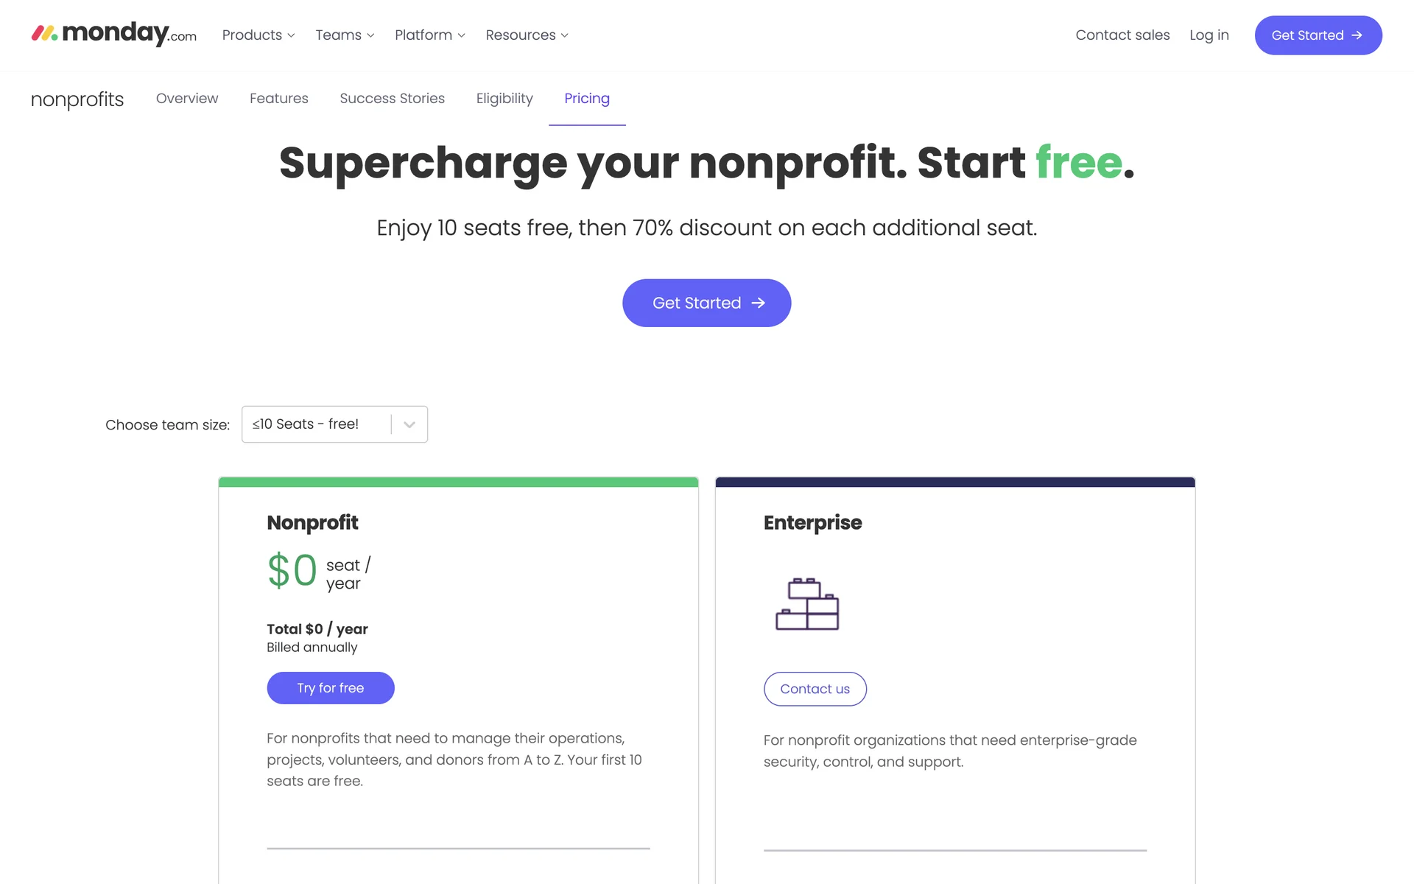Screen dimensions: 1414x884
Task: Click the team size dropdown chevron
Action: click(x=409, y=424)
